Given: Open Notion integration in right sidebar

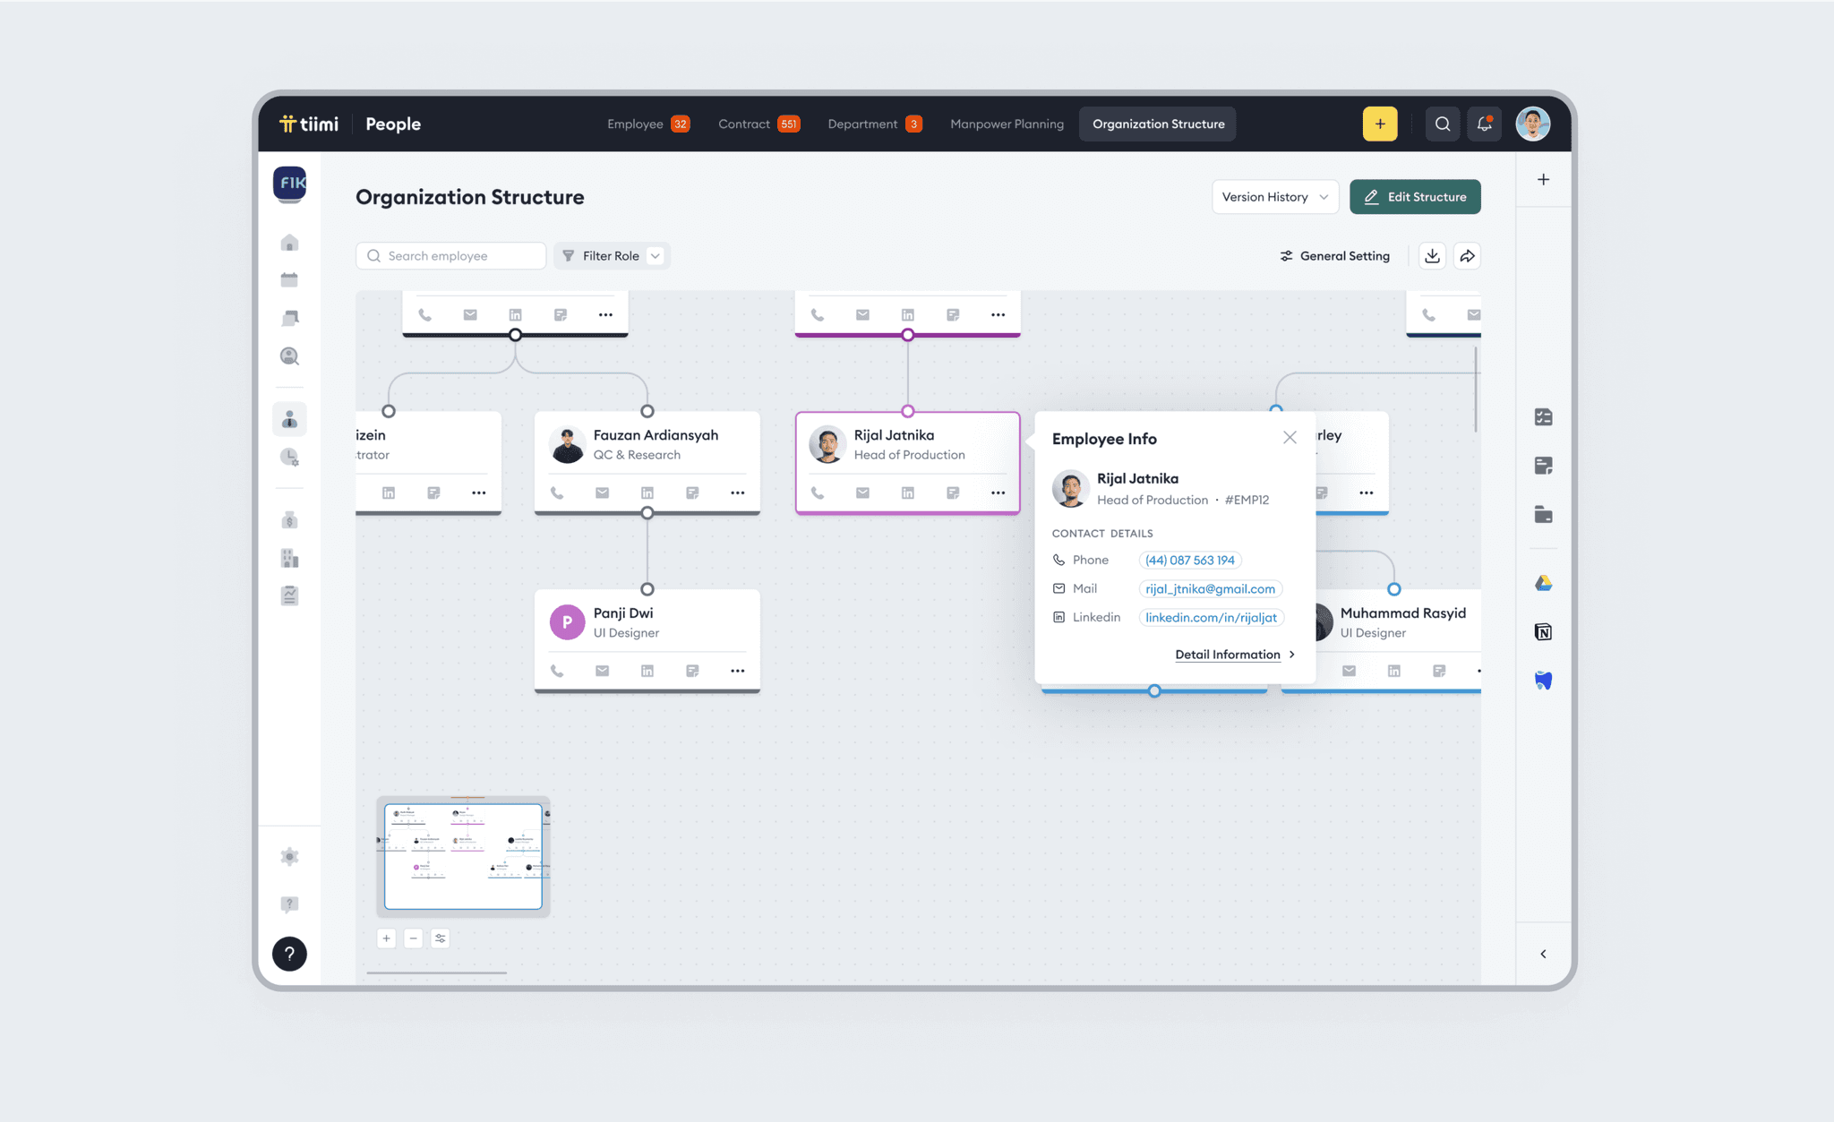Looking at the screenshot, I should 1543,632.
